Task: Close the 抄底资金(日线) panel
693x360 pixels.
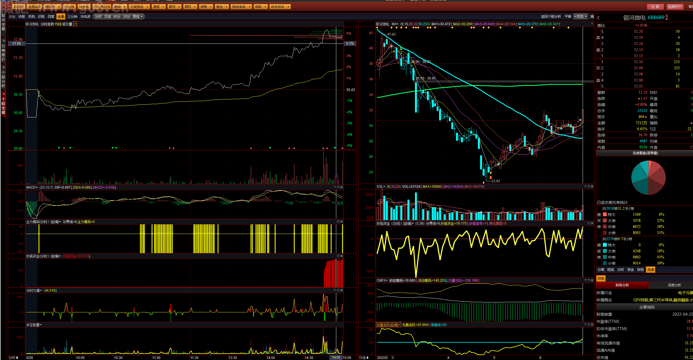Action: [x=592, y=223]
